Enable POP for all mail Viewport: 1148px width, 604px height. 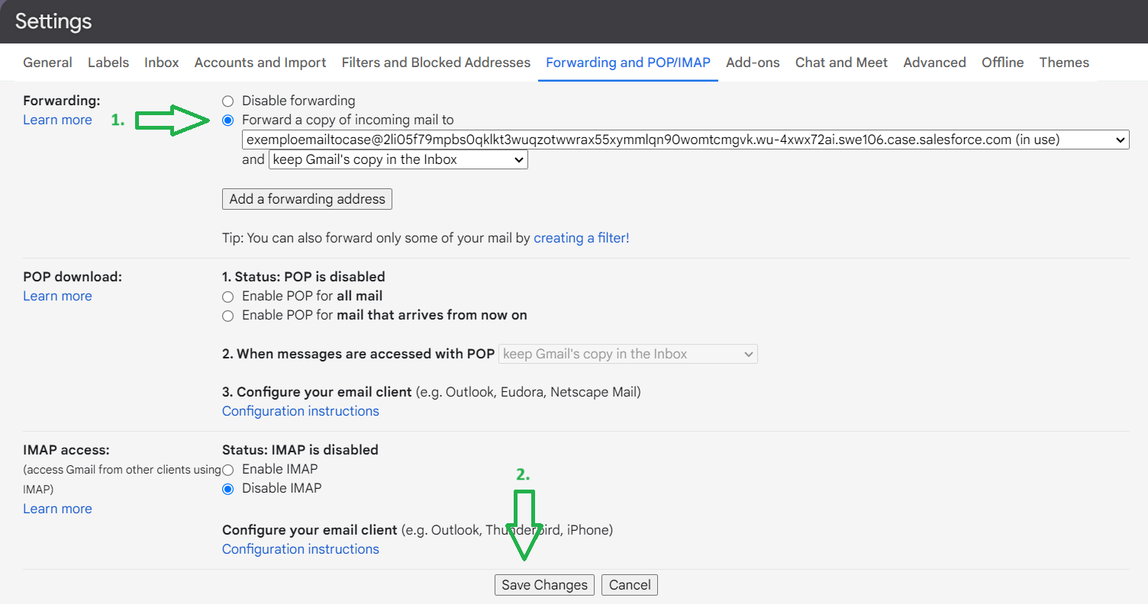[227, 296]
